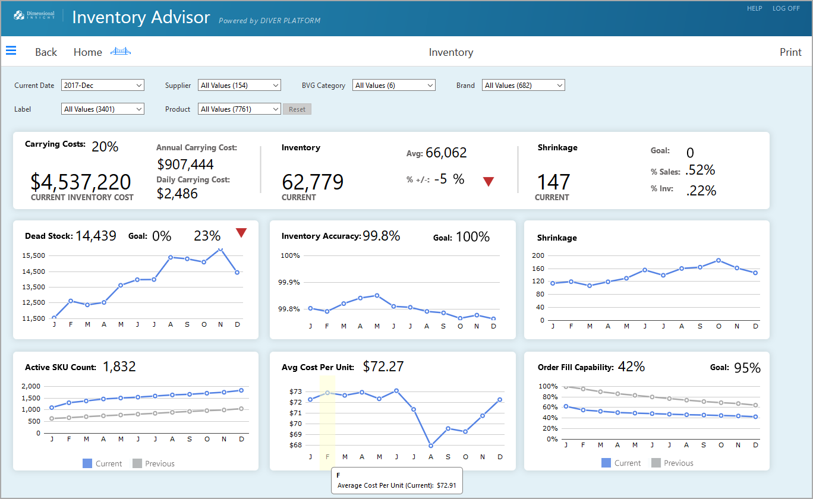Open the HELP link
The height and width of the screenshot is (499, 813).
[754, 8]
